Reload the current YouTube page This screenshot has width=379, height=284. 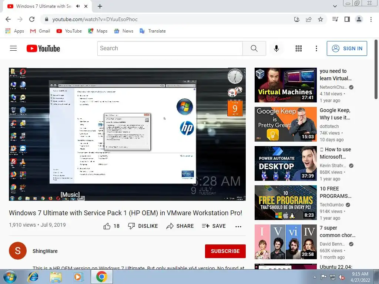point(32,19)
